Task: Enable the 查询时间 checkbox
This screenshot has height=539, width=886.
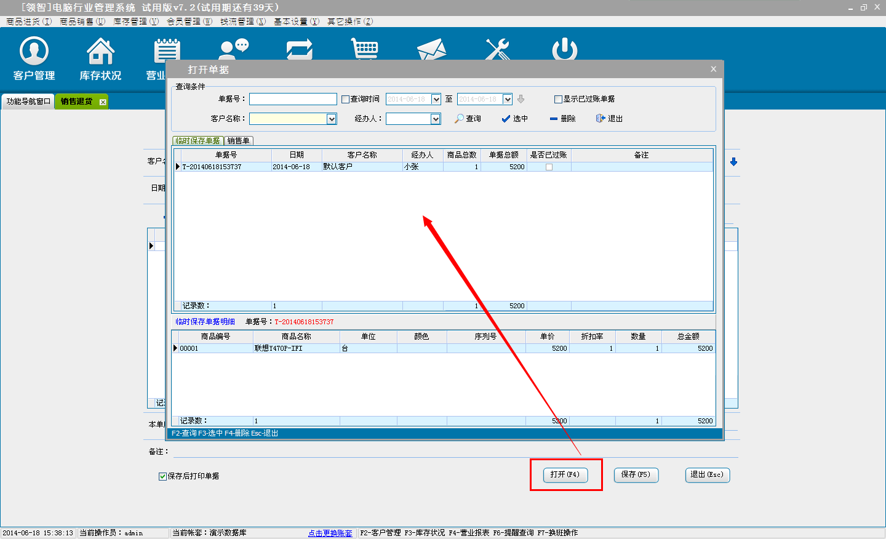Action: [x=346, y=99]
